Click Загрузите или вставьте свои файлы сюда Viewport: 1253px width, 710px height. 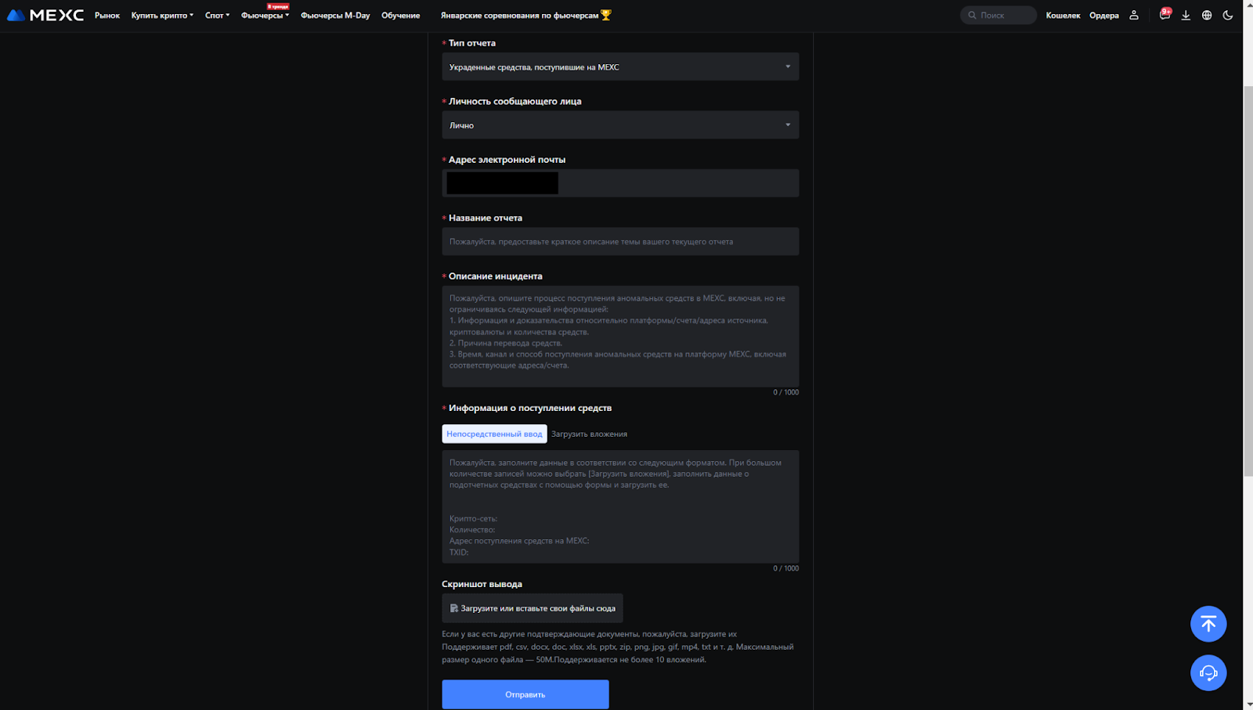(533, 608)
